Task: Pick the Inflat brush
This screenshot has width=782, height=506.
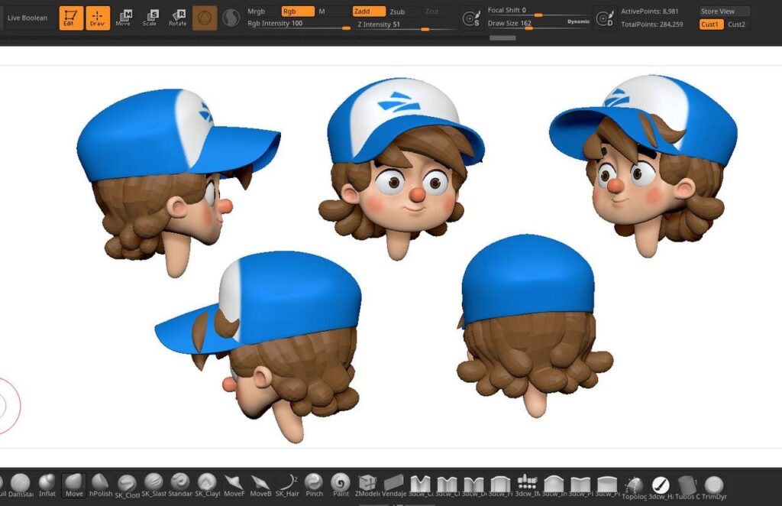Action: 47,484
